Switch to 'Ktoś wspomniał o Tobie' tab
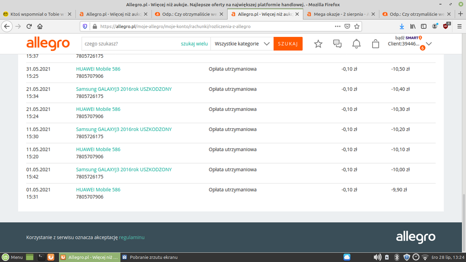 pos(37,14)
